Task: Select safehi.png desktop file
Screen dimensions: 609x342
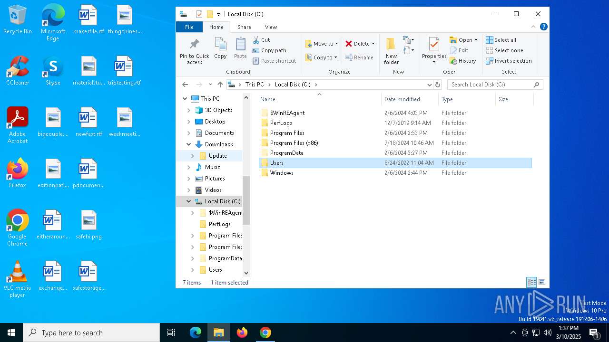Action: tap(88, 225)
